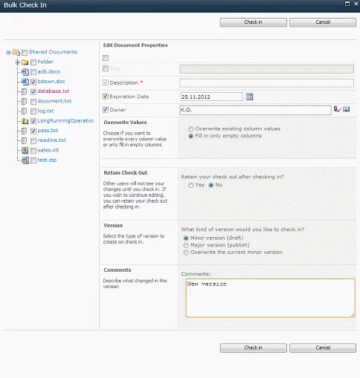
Task: Click the acb.docx Word file icon
Action: [25, 72]
